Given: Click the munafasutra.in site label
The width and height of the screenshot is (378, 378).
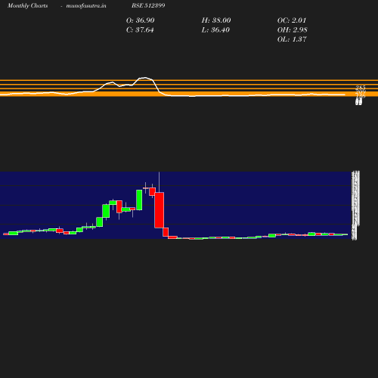Looking at the screenshot, I should [x=86, y=5].
